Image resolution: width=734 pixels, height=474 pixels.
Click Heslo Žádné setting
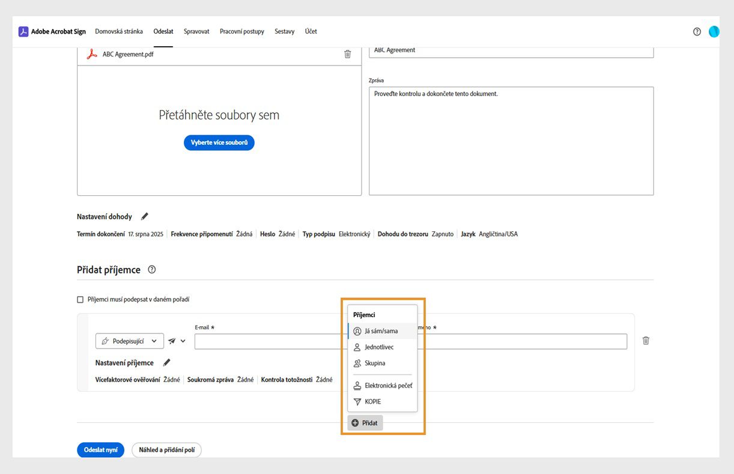[x=278, y=234]
